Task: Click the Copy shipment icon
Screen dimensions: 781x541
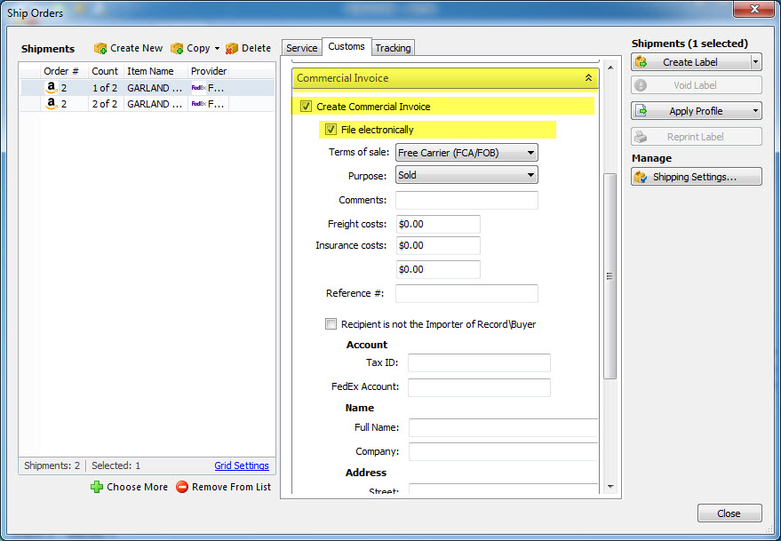Action: (x=177, y=48)
